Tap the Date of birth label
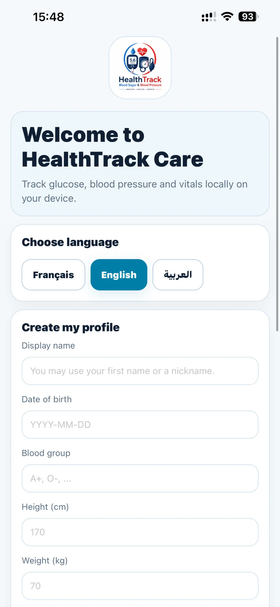280x607 pixels. pos(47,399)
